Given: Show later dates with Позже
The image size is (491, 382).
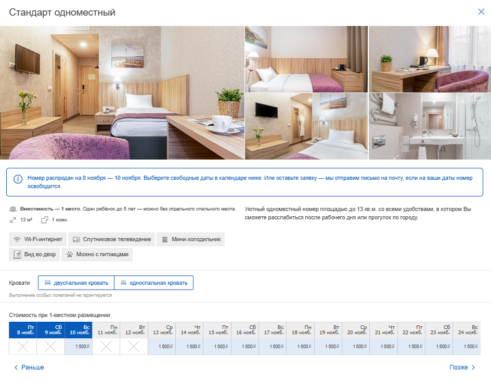Looking at the screenshot, I should [x=462, y=367].
